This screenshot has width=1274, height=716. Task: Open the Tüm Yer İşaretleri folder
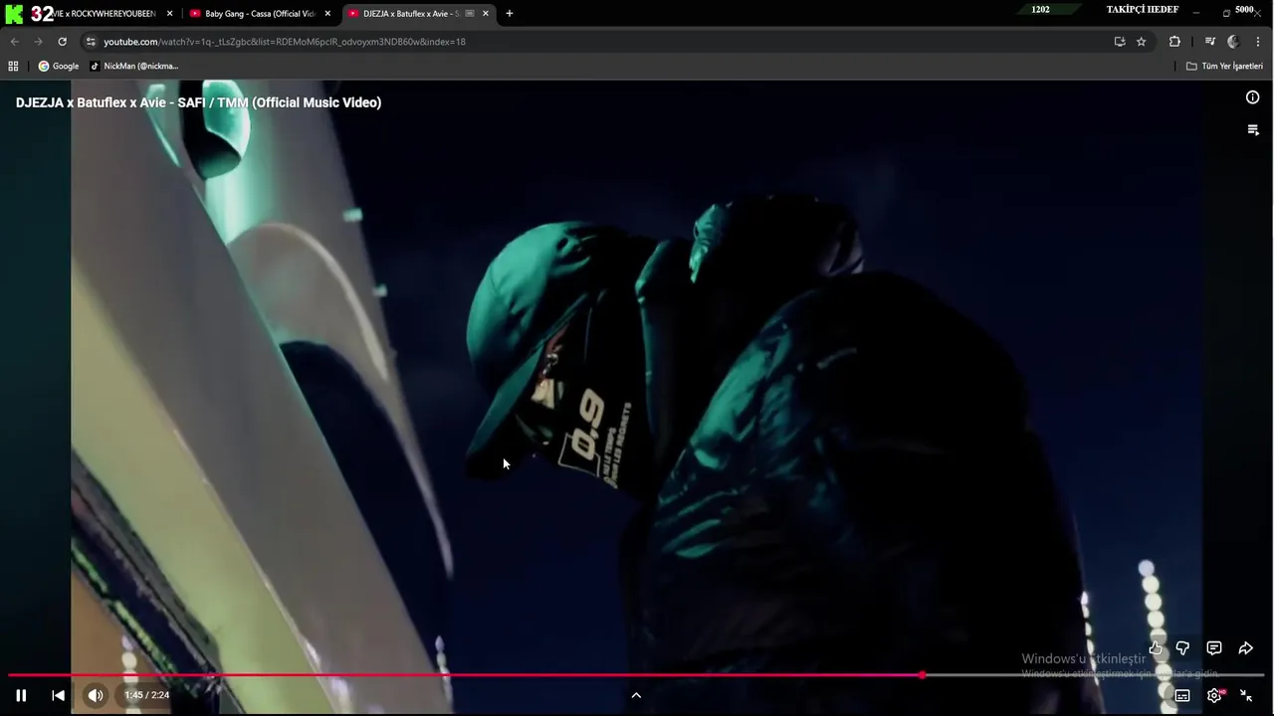point(1224,66)
